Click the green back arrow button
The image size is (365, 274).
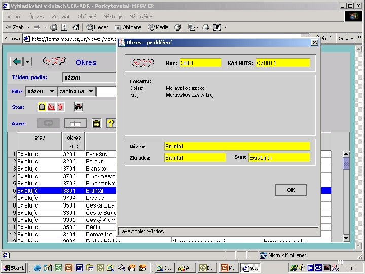[x=17, y=61]
